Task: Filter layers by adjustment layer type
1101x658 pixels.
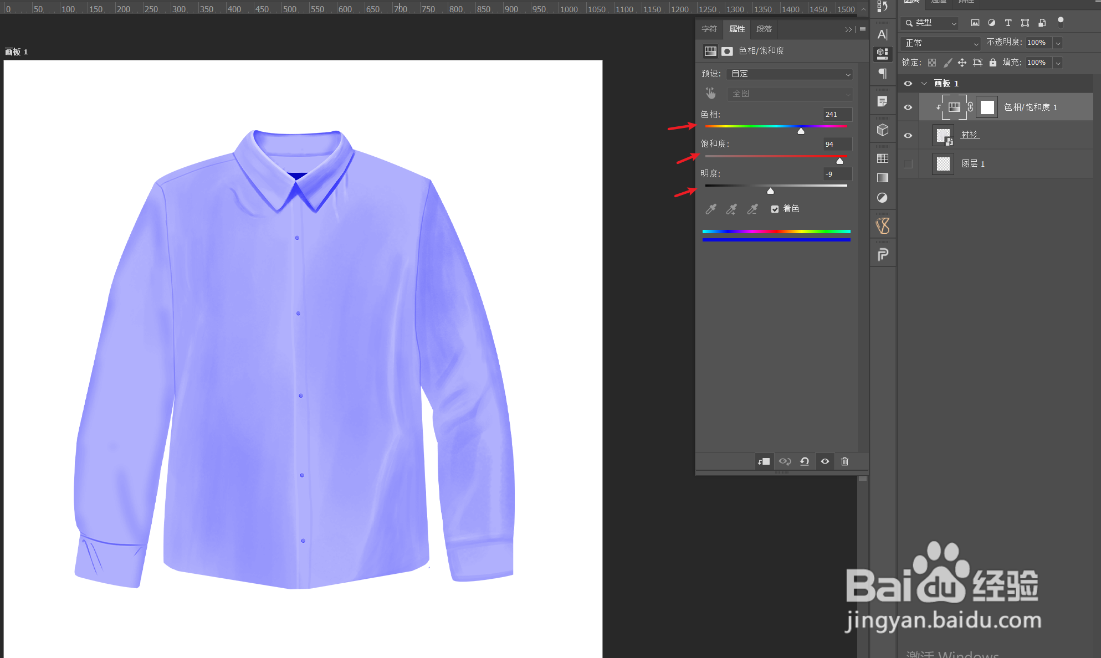Action: click(x=991, y=23)
